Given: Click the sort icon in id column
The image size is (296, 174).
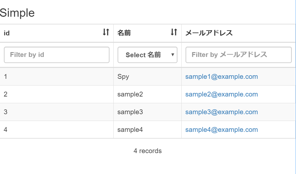Looking at the screenshot, I should (106, 32).
